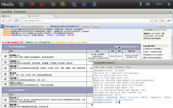Open the terminal View menu
This screenshot has height=108, width=173.
tap(110, 67)
